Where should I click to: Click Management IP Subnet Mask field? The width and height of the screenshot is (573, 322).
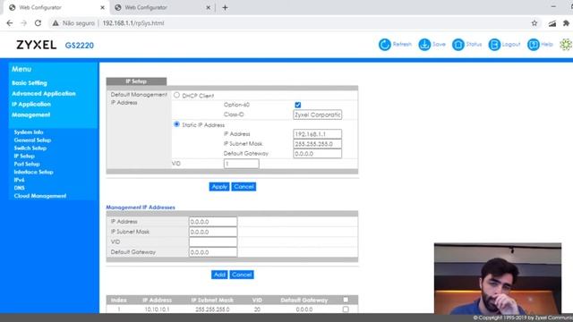(213, 232)
